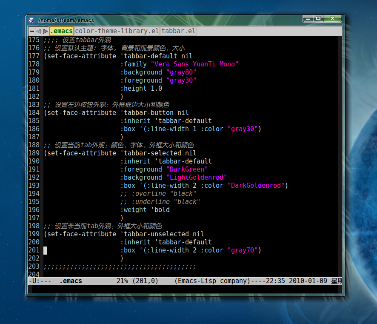Click 'tabbar-selected nil on line 189

coord(158,153)
